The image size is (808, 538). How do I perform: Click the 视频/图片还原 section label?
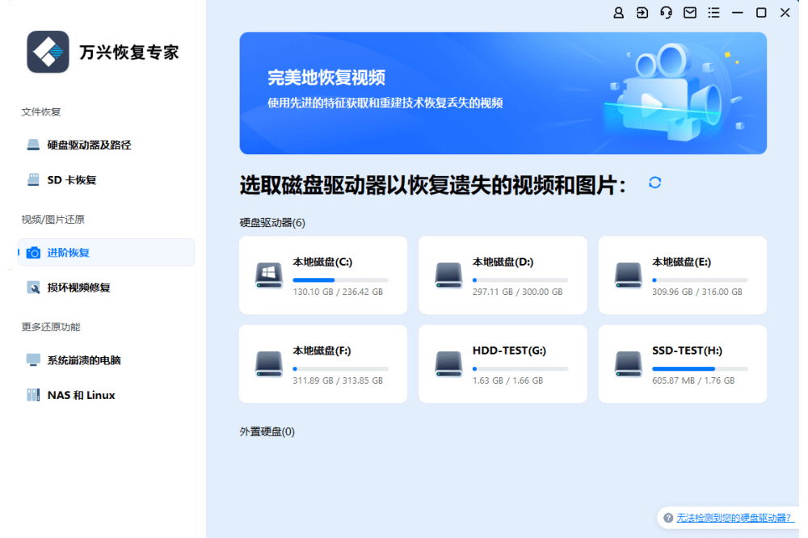[x=53, y=220]
